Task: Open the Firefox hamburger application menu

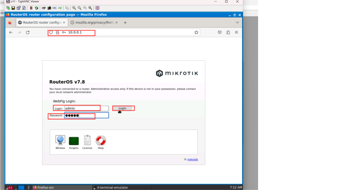Action: [x=236, y=32]
